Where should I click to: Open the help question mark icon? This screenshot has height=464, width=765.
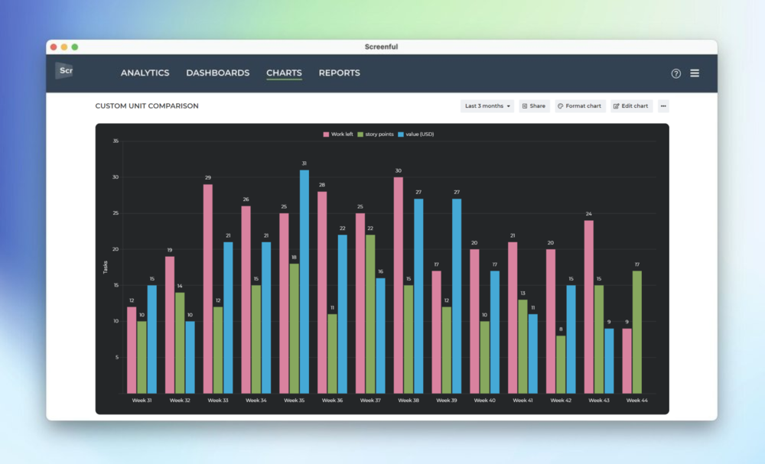(675, 73)
